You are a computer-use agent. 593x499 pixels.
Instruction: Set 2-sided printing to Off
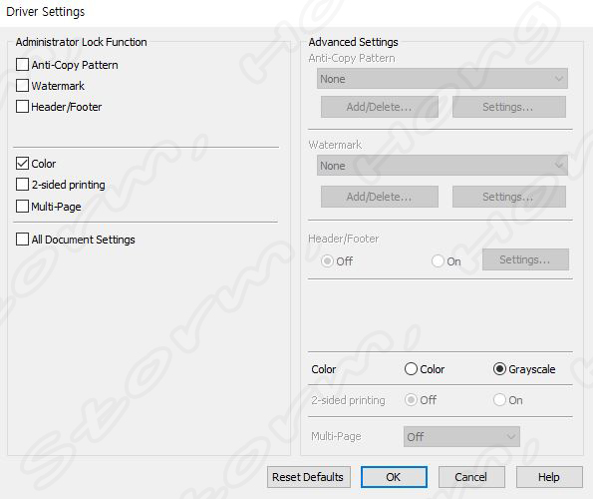[411, 400]
